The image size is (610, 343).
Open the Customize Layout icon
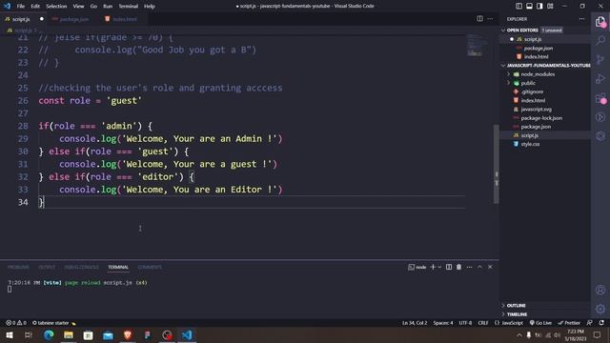click(550, 6)
